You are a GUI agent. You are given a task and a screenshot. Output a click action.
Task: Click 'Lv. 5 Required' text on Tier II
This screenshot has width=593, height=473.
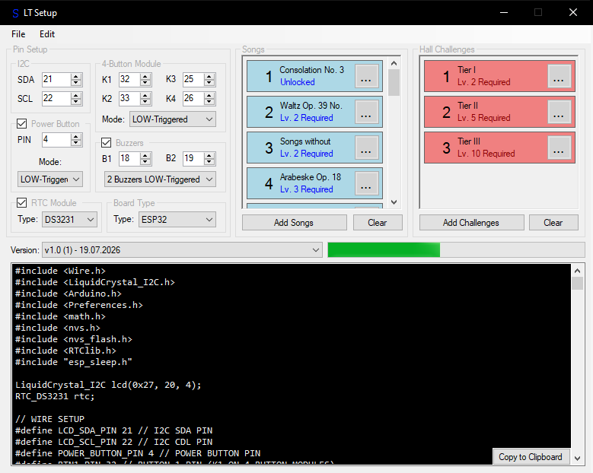coord(483,118)
